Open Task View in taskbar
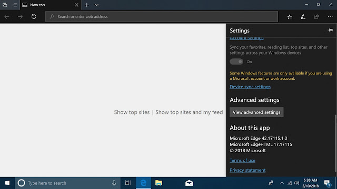Screen dimensions: 337x189 click(128, 183)
